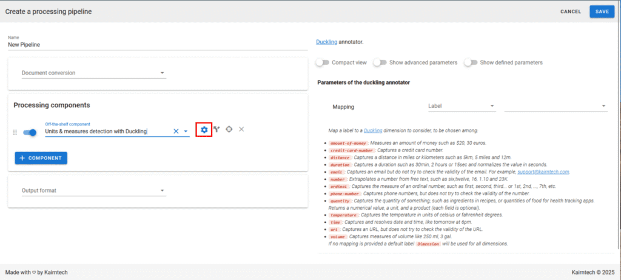Disable the Duckling component toggle switch
621x280 pixels.
tap(30, 132)
